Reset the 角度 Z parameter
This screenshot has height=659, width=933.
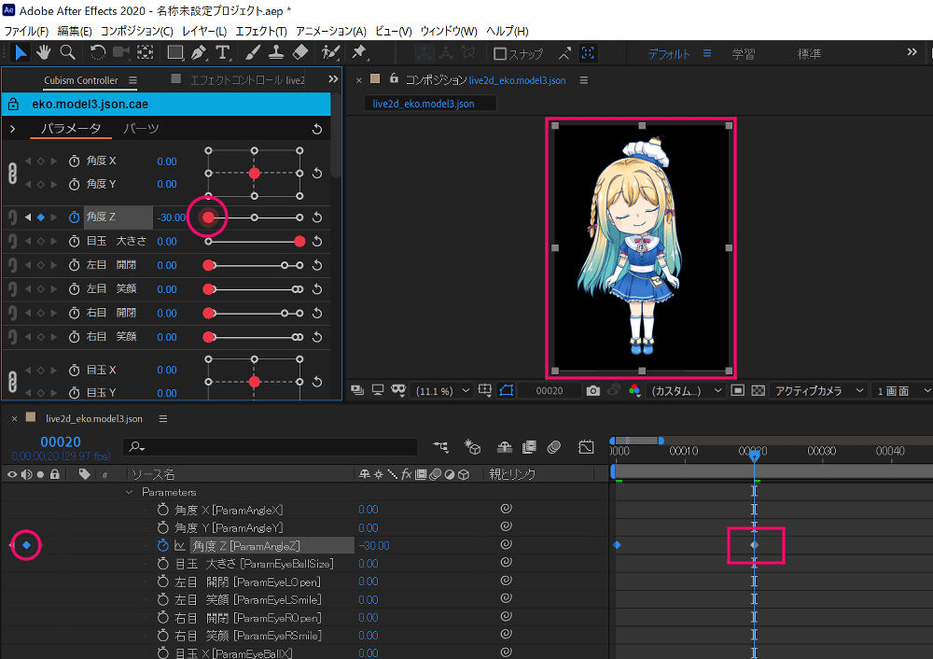coord(317,217)
